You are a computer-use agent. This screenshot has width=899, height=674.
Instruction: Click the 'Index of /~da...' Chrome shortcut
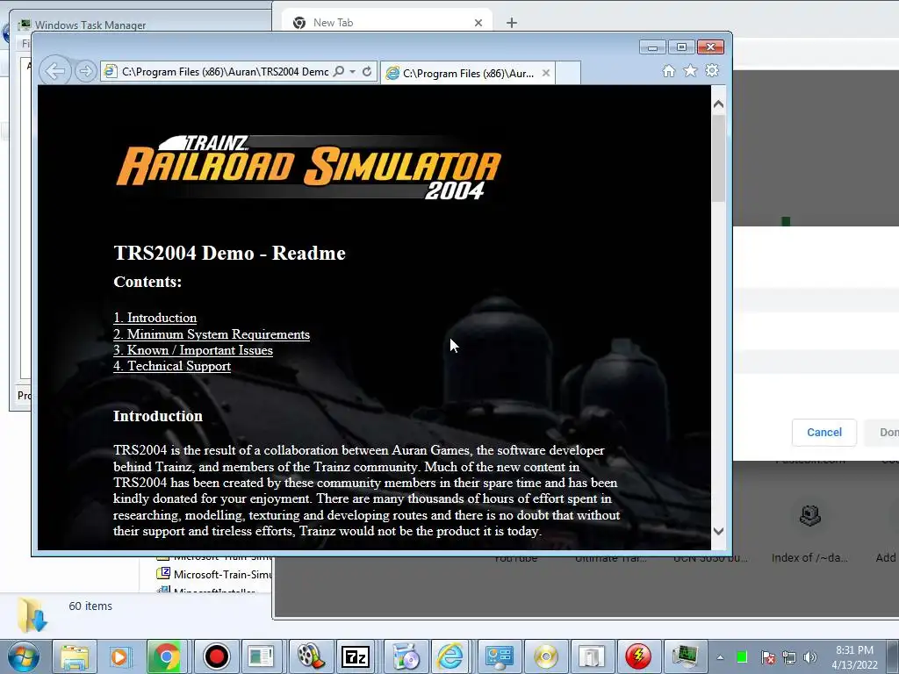point(809,533)
